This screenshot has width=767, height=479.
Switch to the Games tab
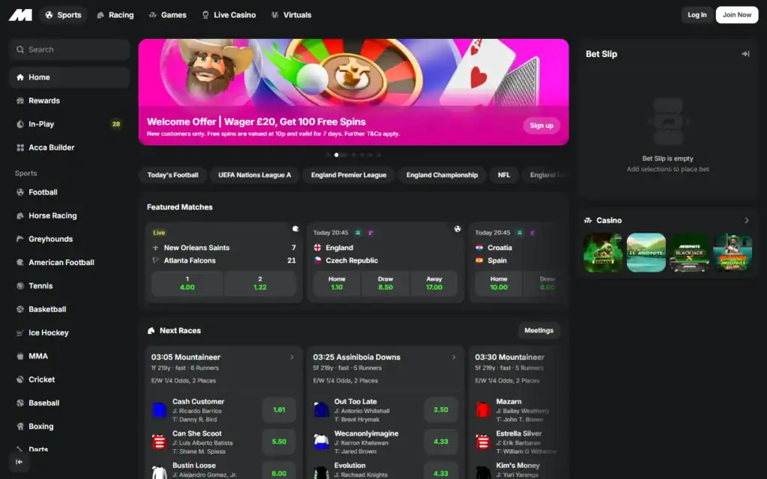point(167,15)
